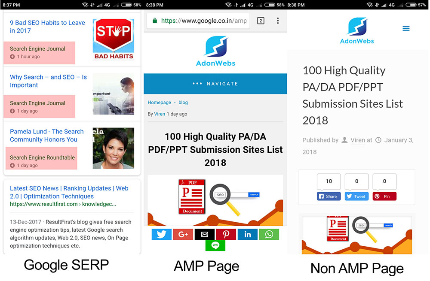Screen dimensions: 430x281
Task: Click the zero count above Pin
Action: 384,181
